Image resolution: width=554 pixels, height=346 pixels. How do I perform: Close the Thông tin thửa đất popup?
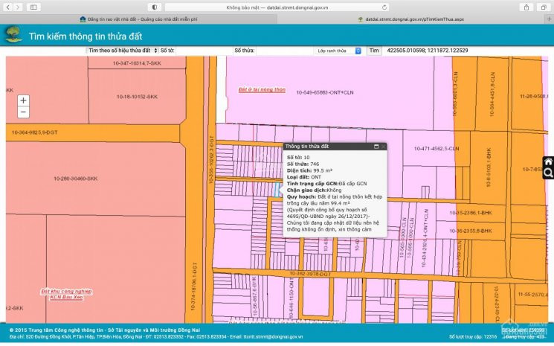pos(384,147)
